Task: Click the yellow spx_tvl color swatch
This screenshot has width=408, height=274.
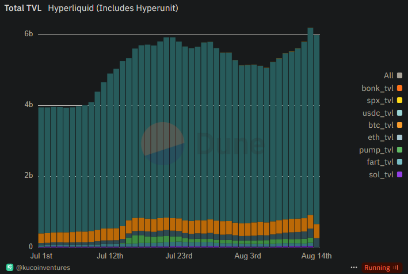Action: (400, 100)
